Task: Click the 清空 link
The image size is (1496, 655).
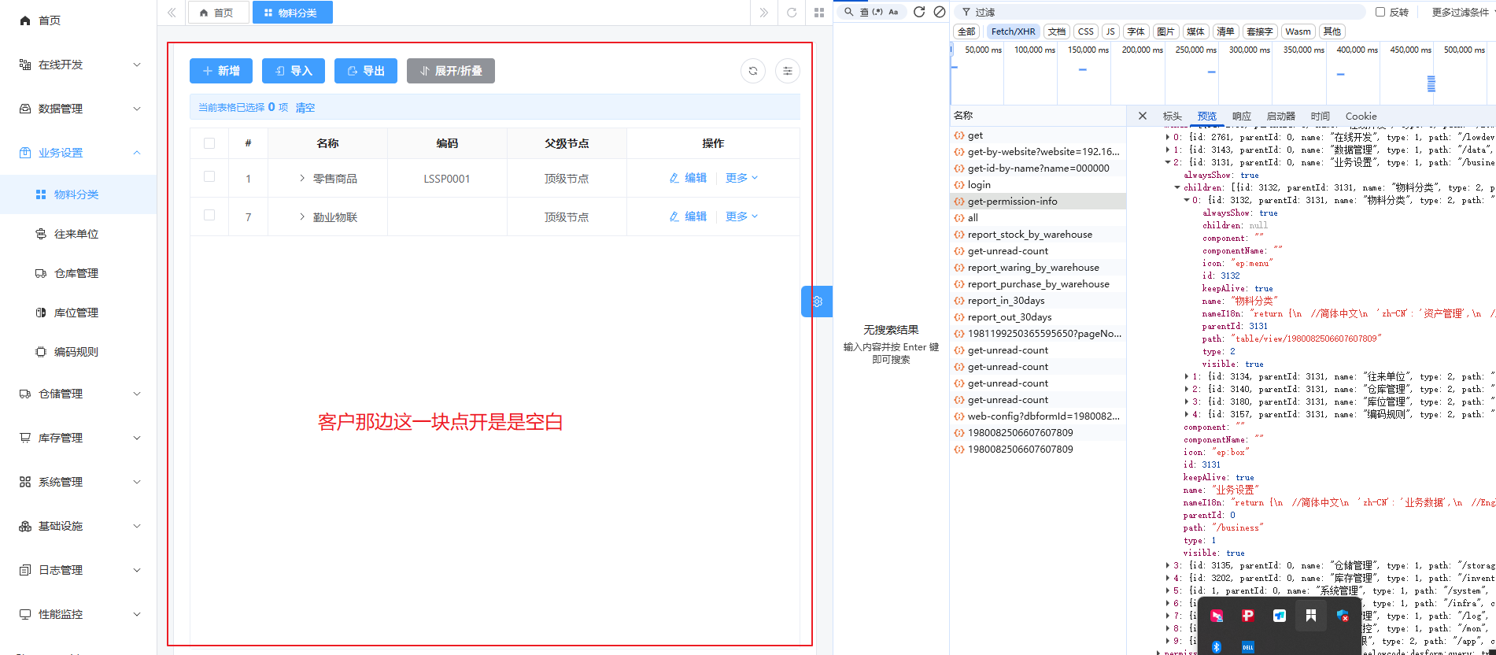Action: [x=305, y=108]
